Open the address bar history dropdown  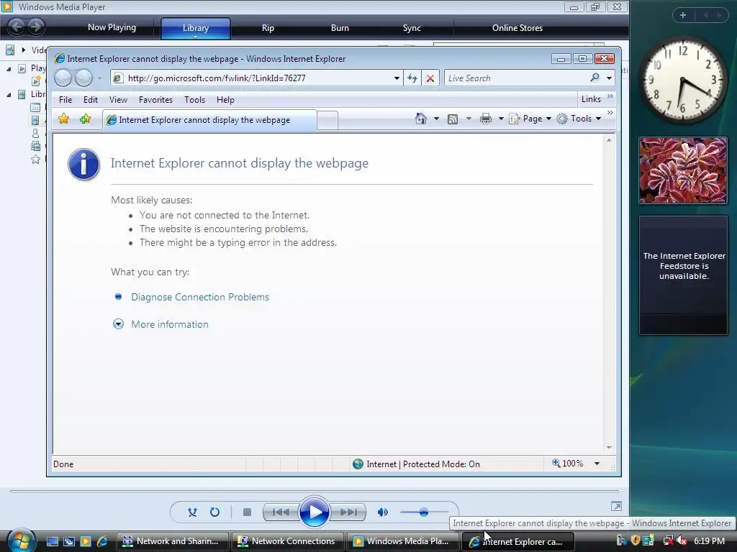click(397, 78)
